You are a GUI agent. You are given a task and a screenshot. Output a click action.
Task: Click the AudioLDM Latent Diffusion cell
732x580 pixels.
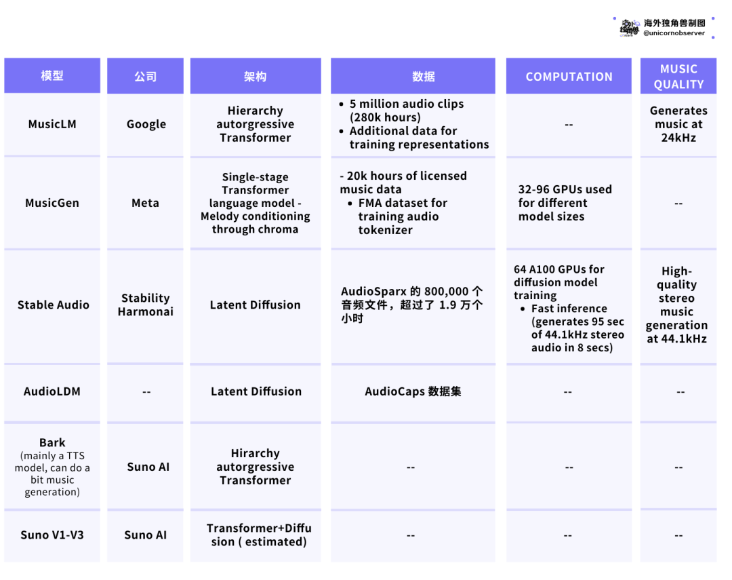click(x=256, y=391)
